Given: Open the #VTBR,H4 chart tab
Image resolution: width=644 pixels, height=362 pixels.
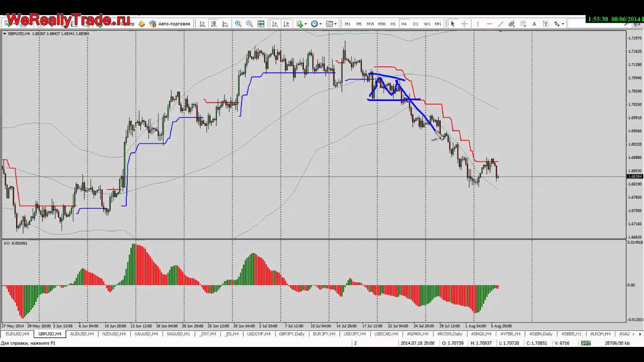Looking at the screenshot, I should tap(510, 334).
